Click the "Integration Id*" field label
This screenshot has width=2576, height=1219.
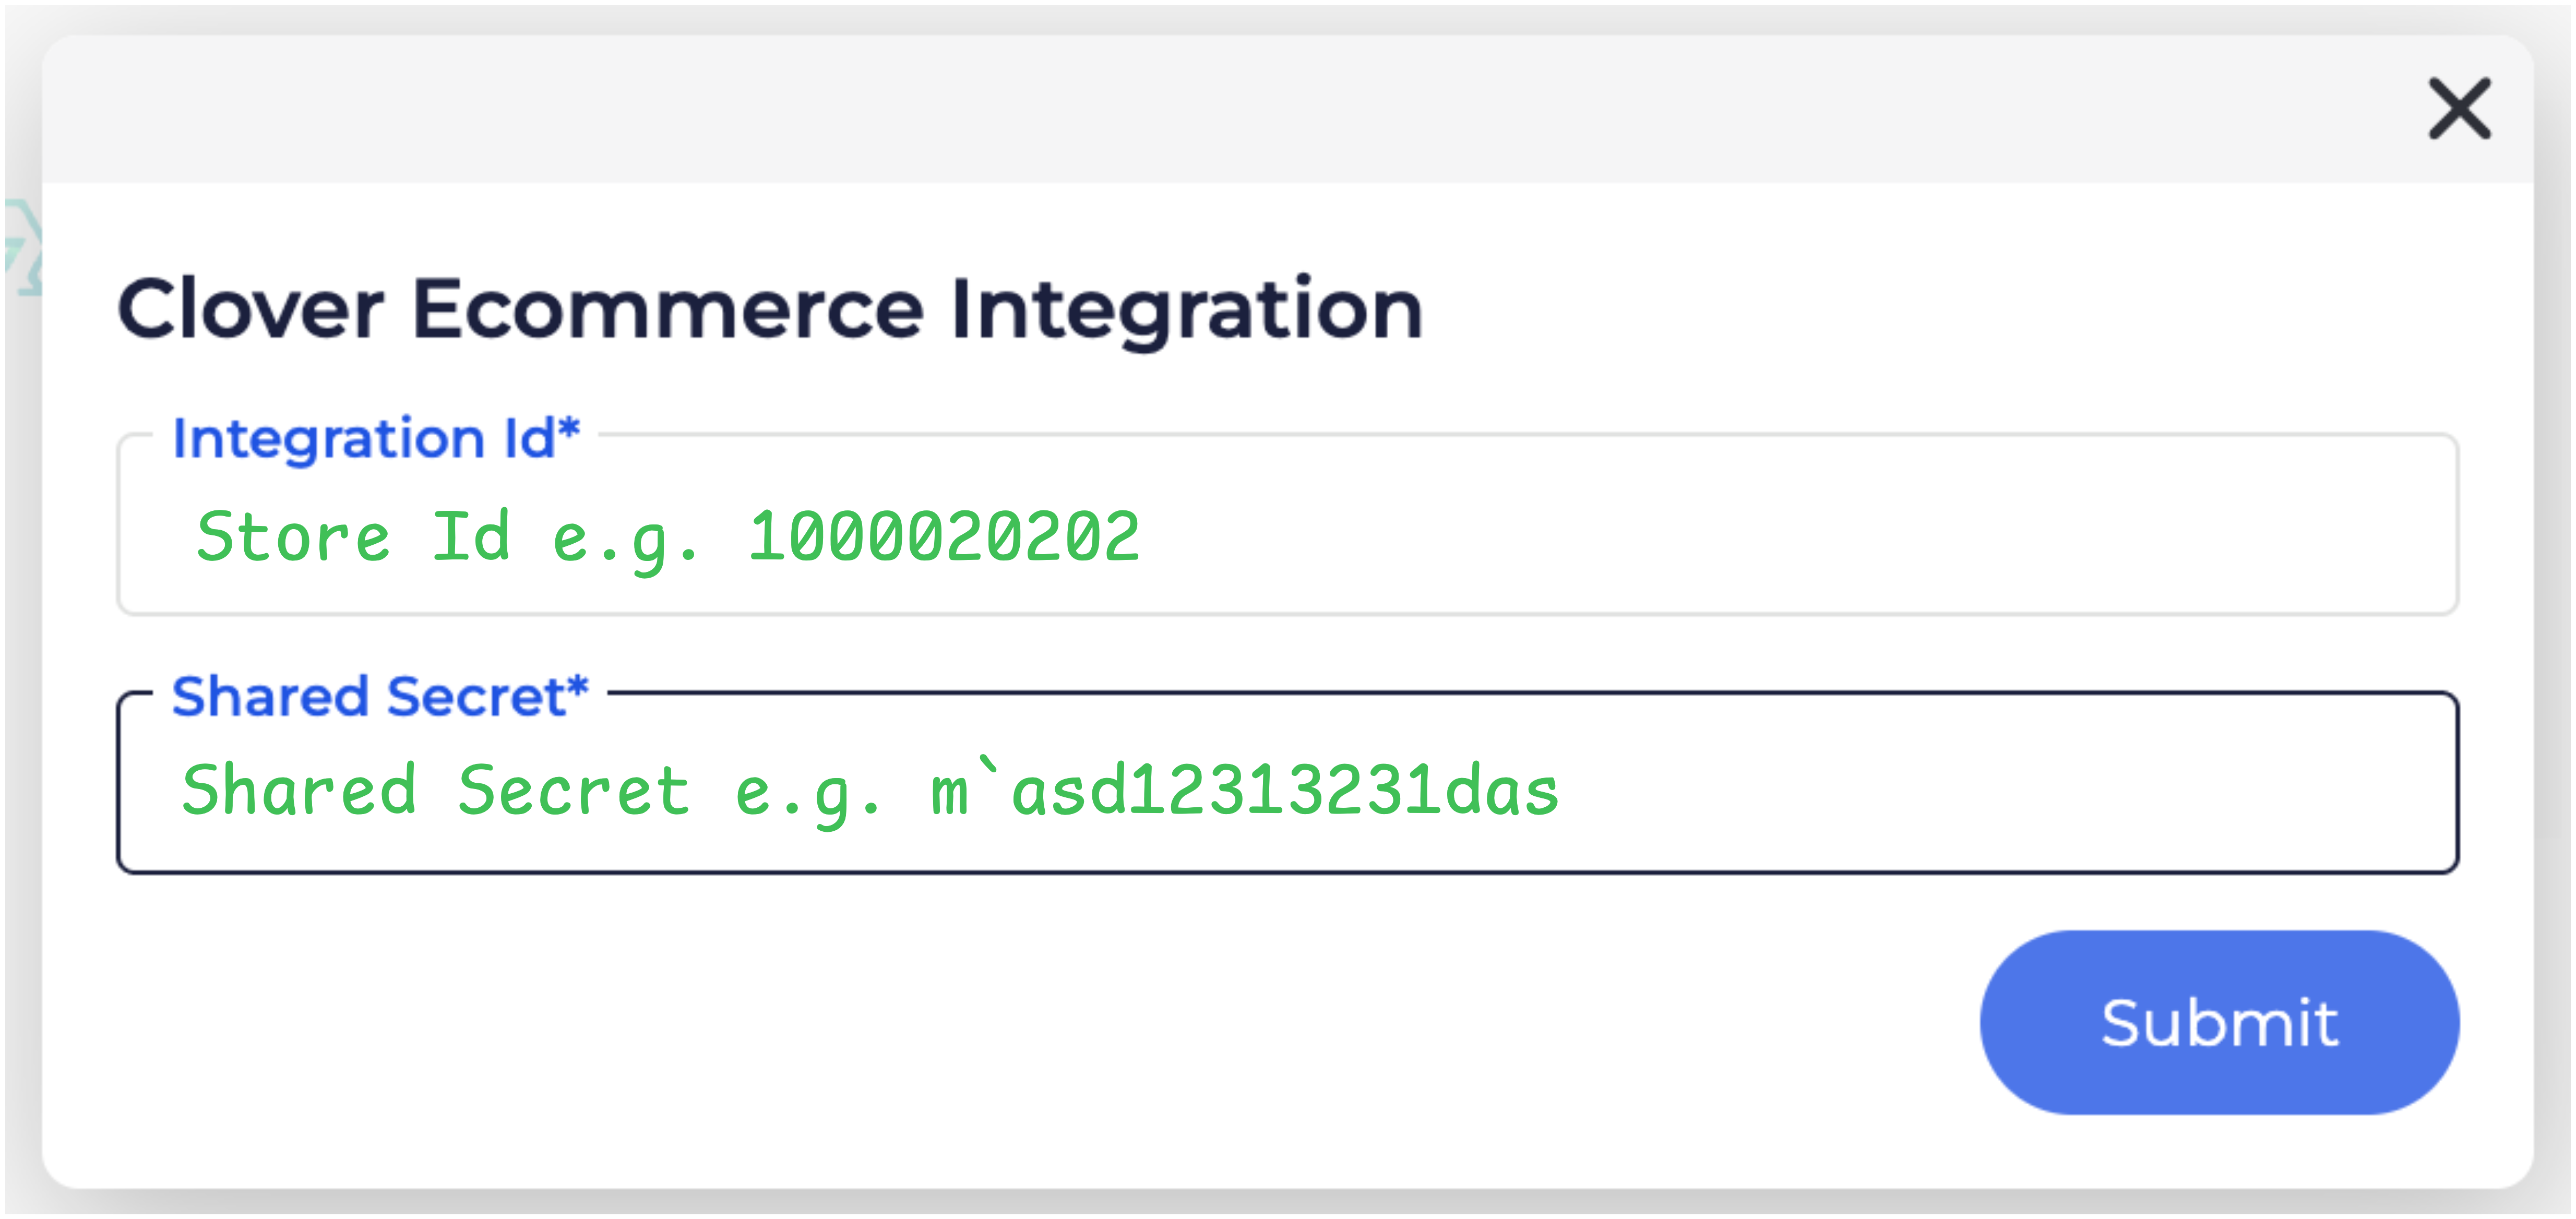pyautogui.click(x=363, y=439)
